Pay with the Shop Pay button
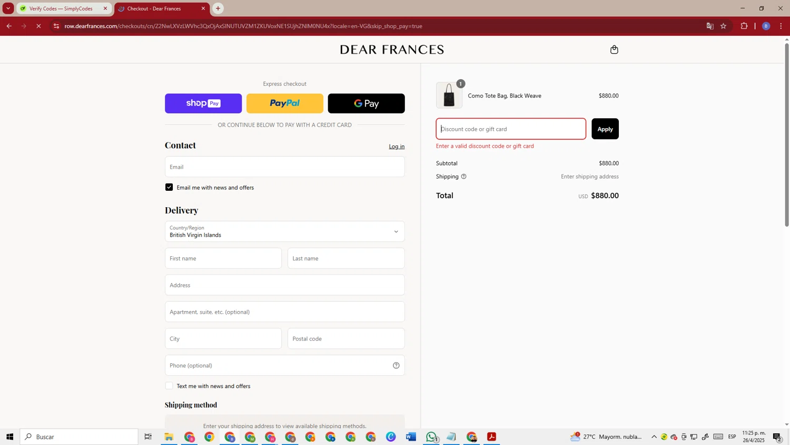This screenshot has width=790, height=445. pyautogui.click(x=203, y=103)
